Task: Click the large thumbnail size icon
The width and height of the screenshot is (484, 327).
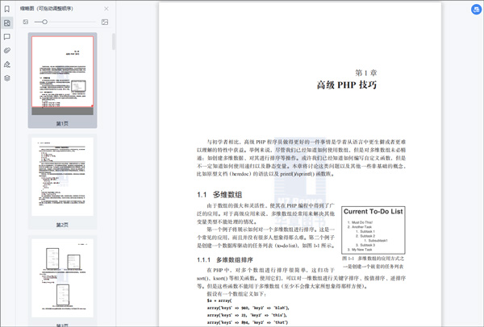Action: coord(105,22)
